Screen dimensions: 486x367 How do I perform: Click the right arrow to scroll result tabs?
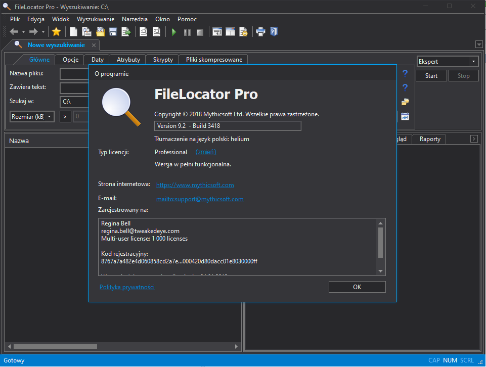pos(474,139)
